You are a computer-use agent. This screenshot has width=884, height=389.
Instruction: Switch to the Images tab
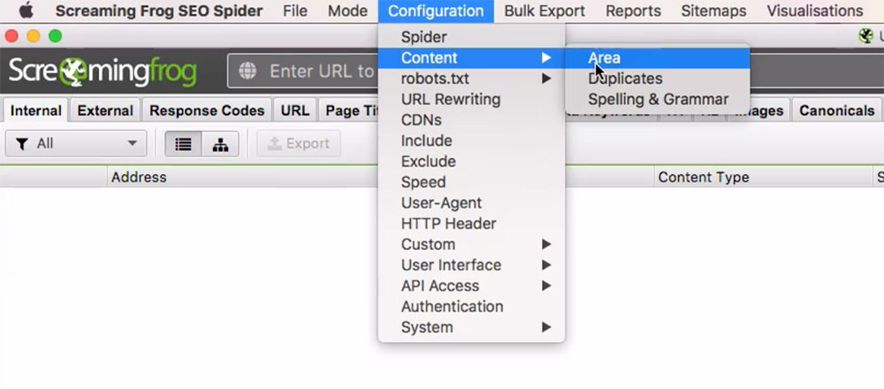tap(759, 111)
